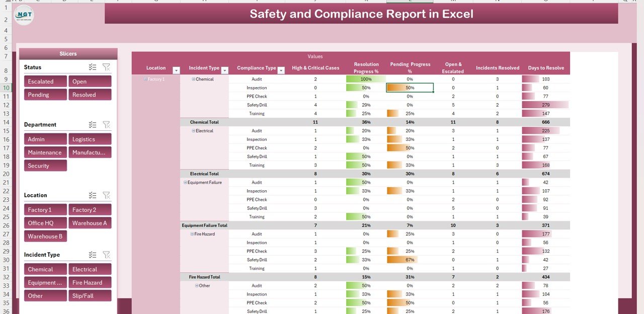Select the row 20 header
The width and height of the screenshot is (644, 314).
6,174
